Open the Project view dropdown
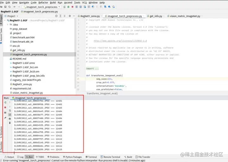The image size is (228, 162). tap(11, 16)
